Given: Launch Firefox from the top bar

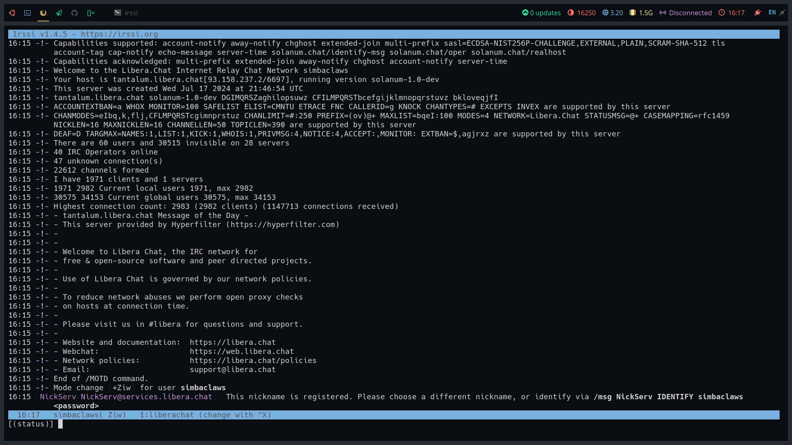Looking at the screenshot, I should tap(43, 13).
